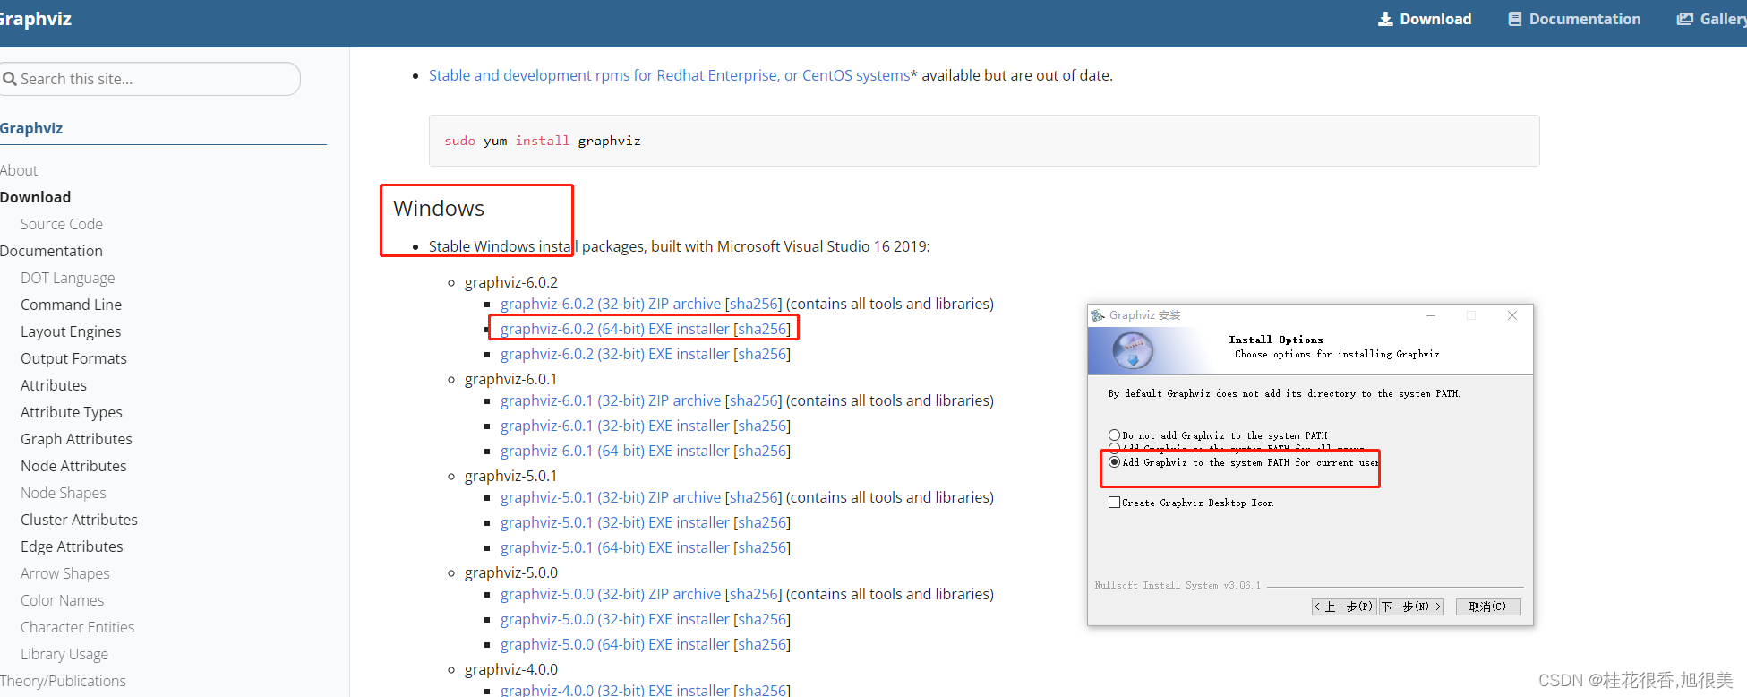Open Edge Attributes in the sidebar
This screenshot has width=1747, height=697.
73,546
